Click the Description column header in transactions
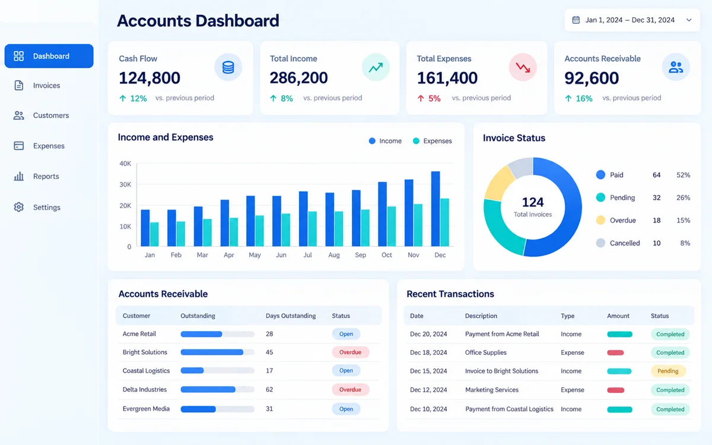This screenshot has height=445, width=712. point(481,316)
